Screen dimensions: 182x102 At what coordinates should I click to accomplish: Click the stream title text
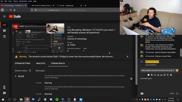click(x=91, y=31)
